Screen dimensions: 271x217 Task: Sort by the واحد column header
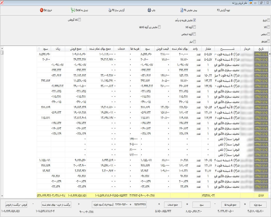click(195, 49)
